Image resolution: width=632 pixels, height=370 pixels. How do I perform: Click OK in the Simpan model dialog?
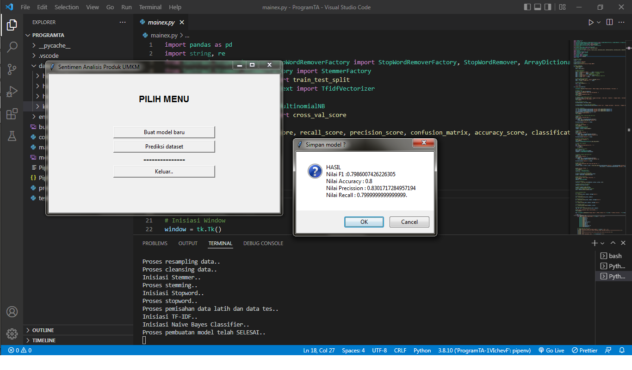tap(364, 222)
